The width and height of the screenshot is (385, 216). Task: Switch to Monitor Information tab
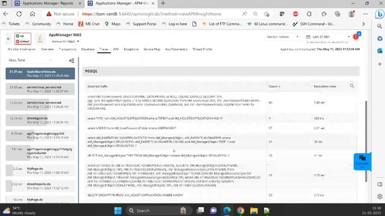click(x=22, y=49)
